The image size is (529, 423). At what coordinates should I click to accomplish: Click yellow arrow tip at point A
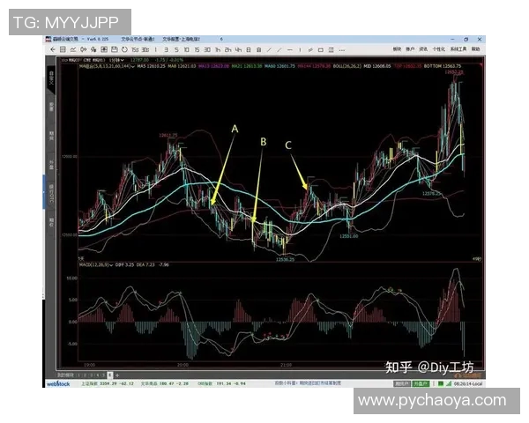tap(212, 205)
